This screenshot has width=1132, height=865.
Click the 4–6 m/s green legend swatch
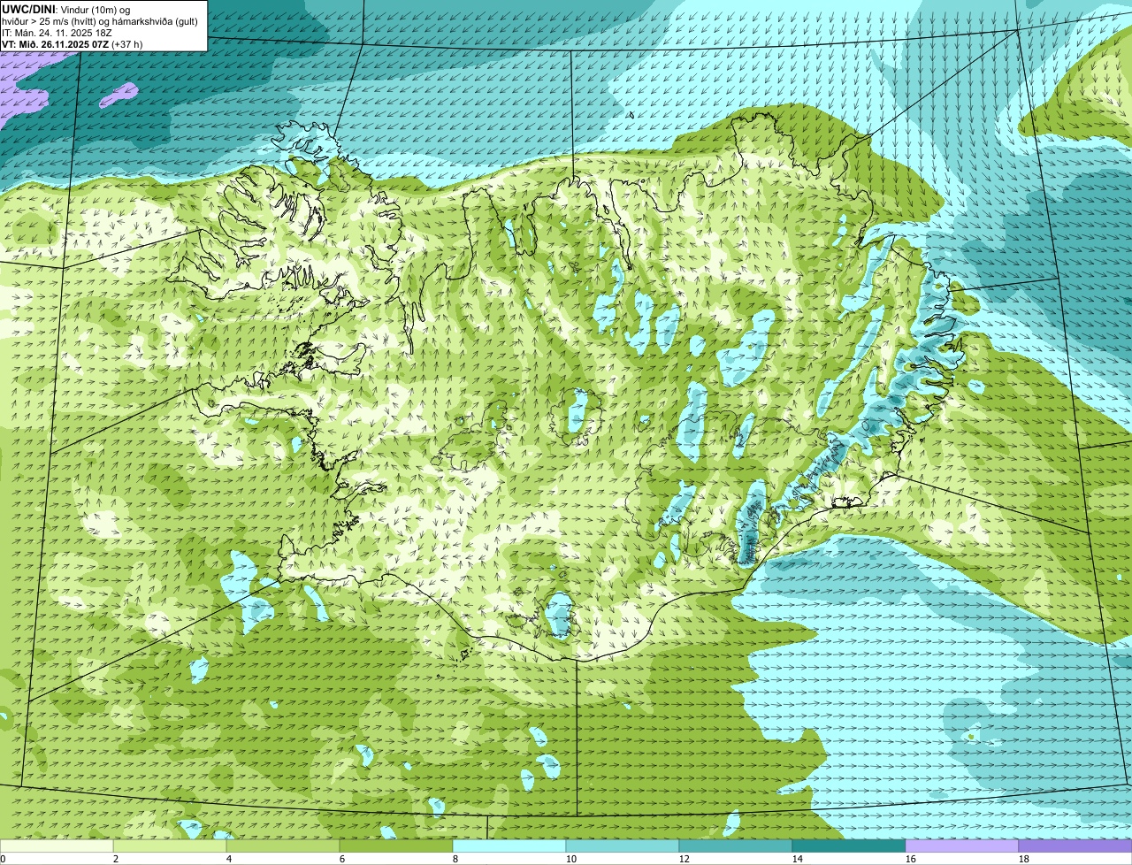pos(283,846)
